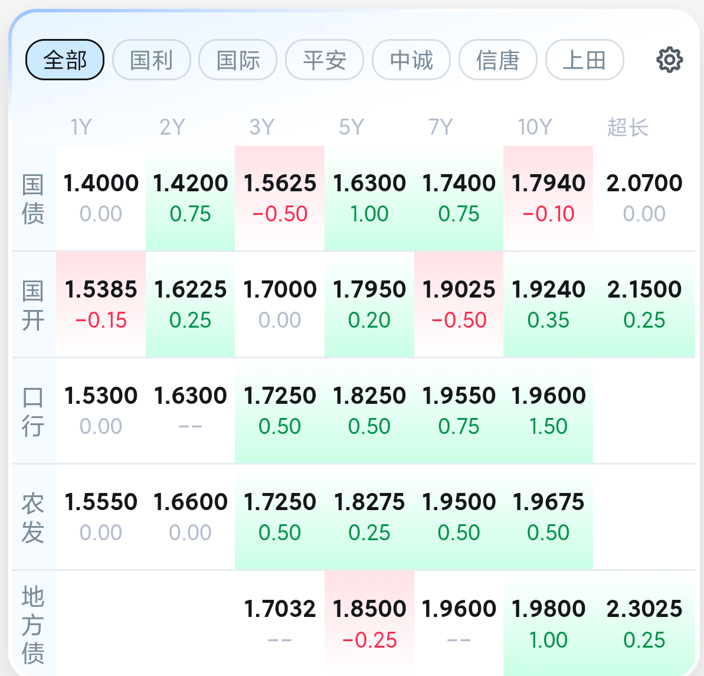Open the 信唐 tab
This screenshot has height=676, width=704.
click(497, 60)
